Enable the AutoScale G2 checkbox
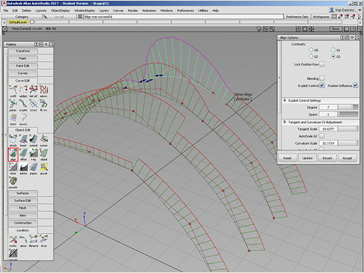364x273 pixels. click(x=322, y=136)
